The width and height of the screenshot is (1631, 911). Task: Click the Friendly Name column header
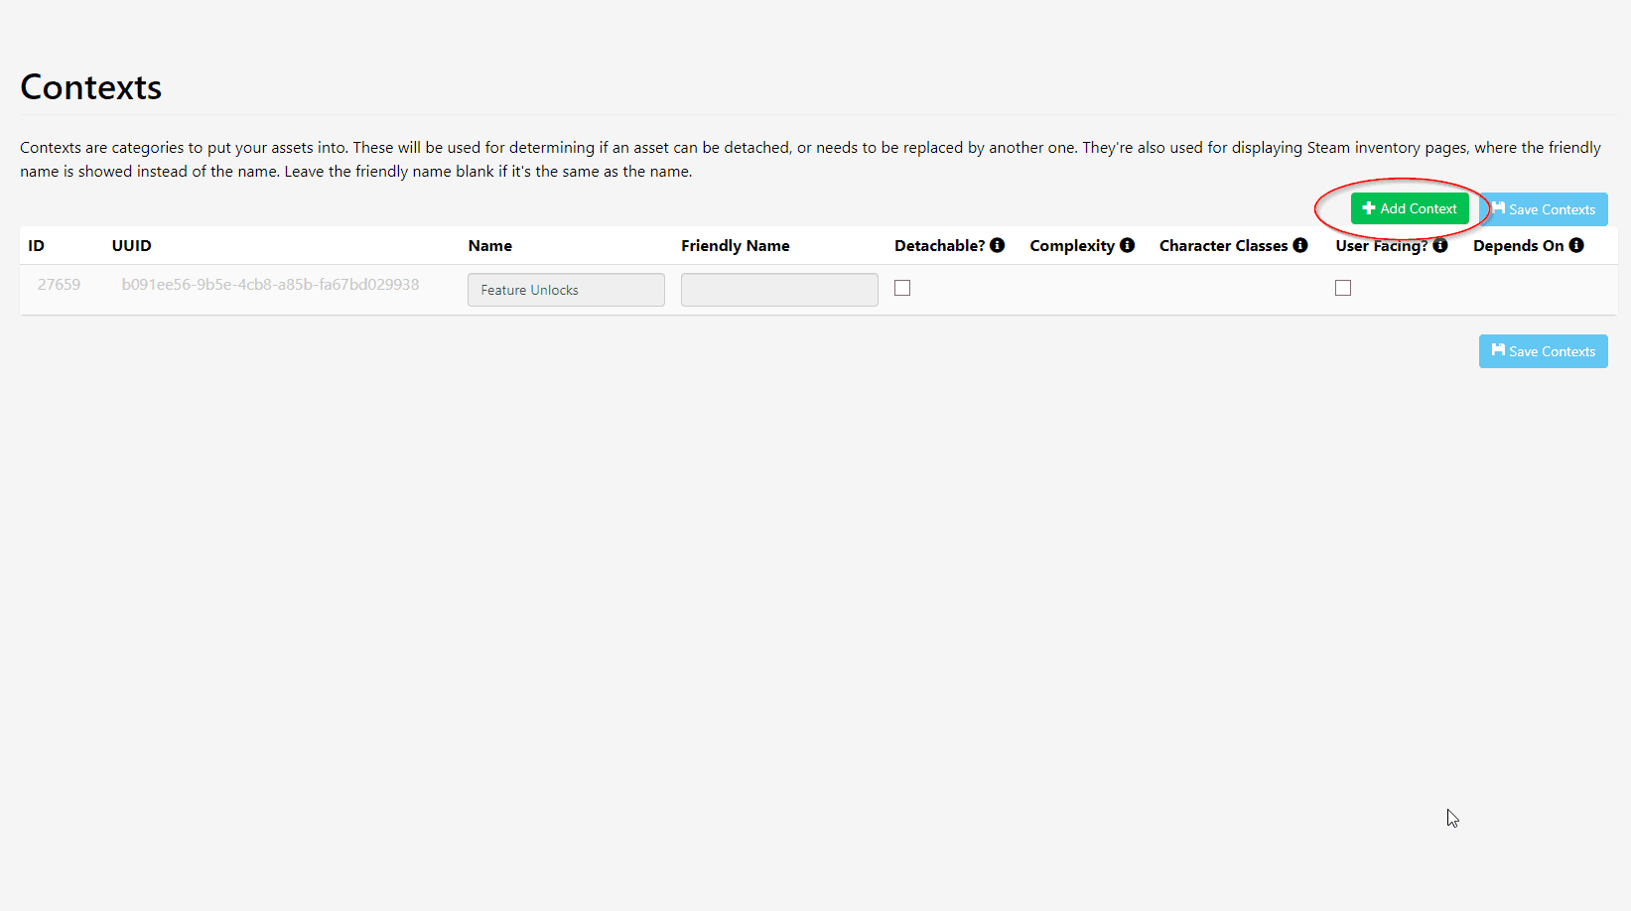pos(735,246)
